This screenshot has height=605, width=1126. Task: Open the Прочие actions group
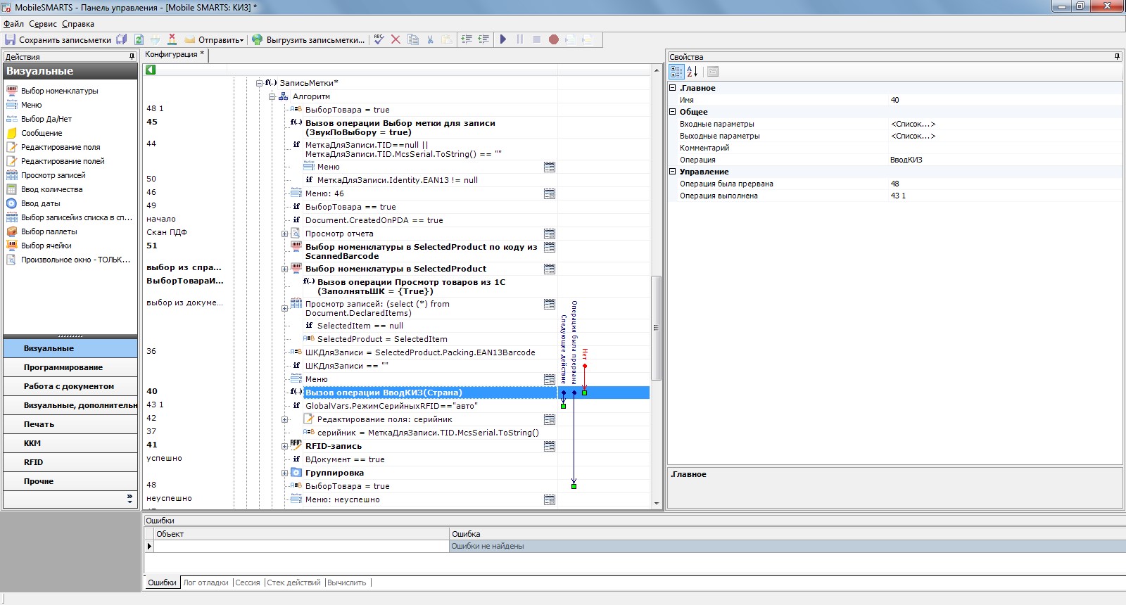(70, 481)
